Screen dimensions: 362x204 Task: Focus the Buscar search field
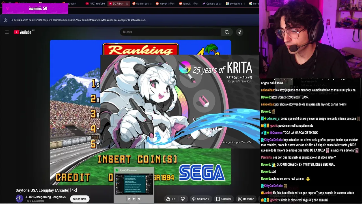[171, 32]
